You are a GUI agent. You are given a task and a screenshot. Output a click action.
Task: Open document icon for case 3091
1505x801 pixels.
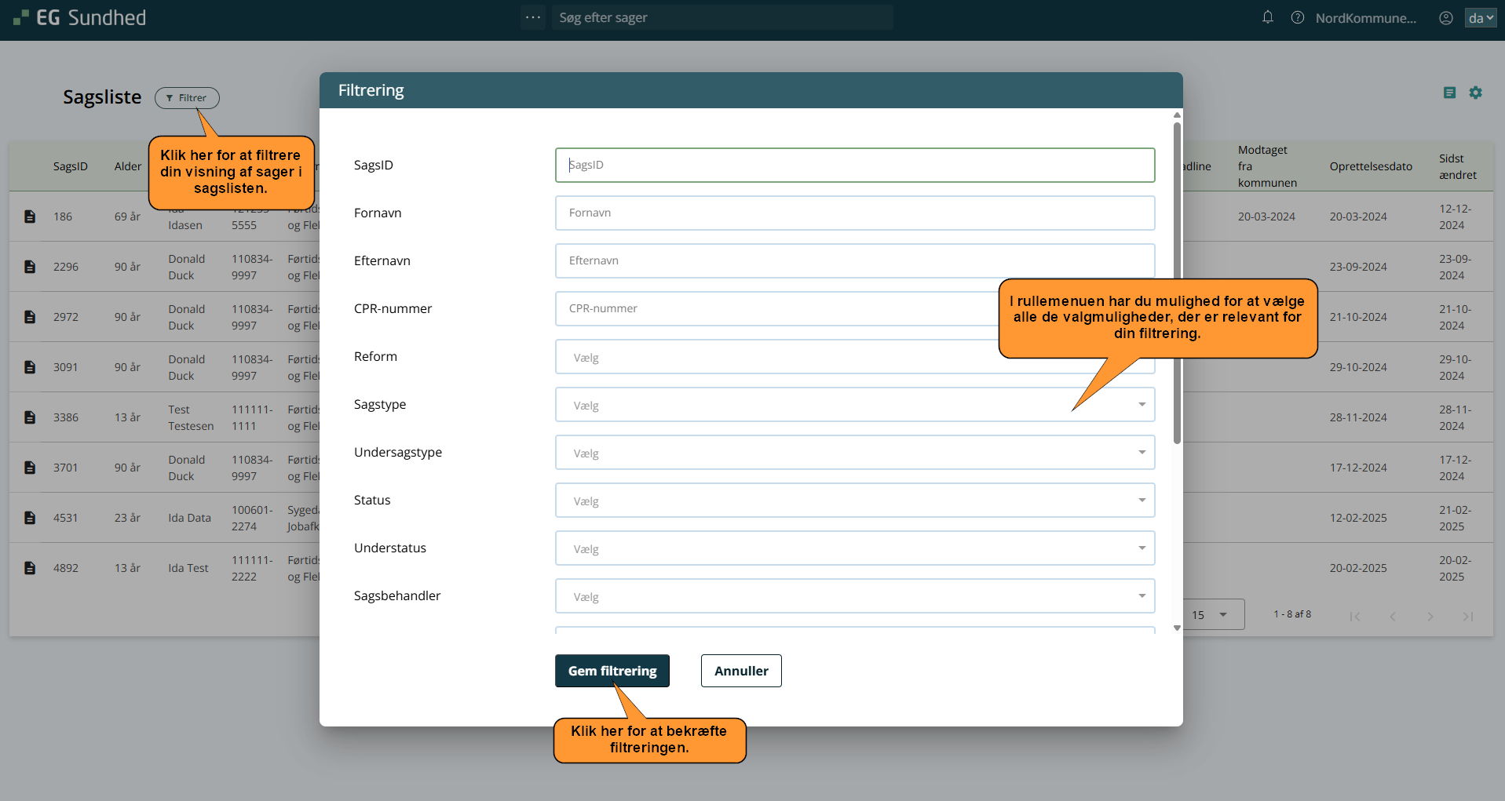pos(30,367)
